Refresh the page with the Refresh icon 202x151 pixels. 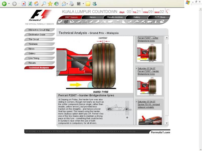(30, 4)
